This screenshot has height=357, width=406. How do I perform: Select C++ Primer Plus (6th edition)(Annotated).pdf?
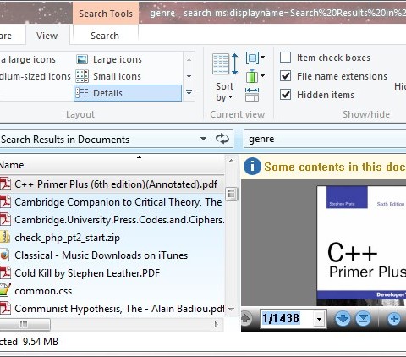112,184
